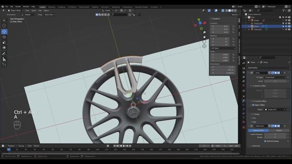The width and height of the screenshot is (292, 164).
Task: Open the timeline Playback popover
Action: 12,146
